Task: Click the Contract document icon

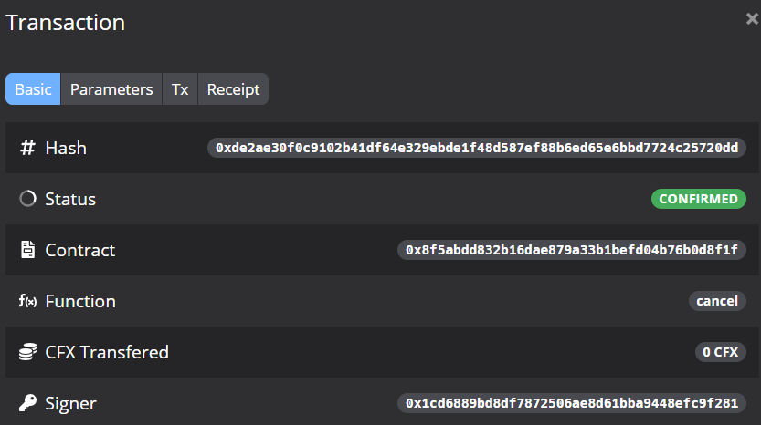Action: [27, 250]
